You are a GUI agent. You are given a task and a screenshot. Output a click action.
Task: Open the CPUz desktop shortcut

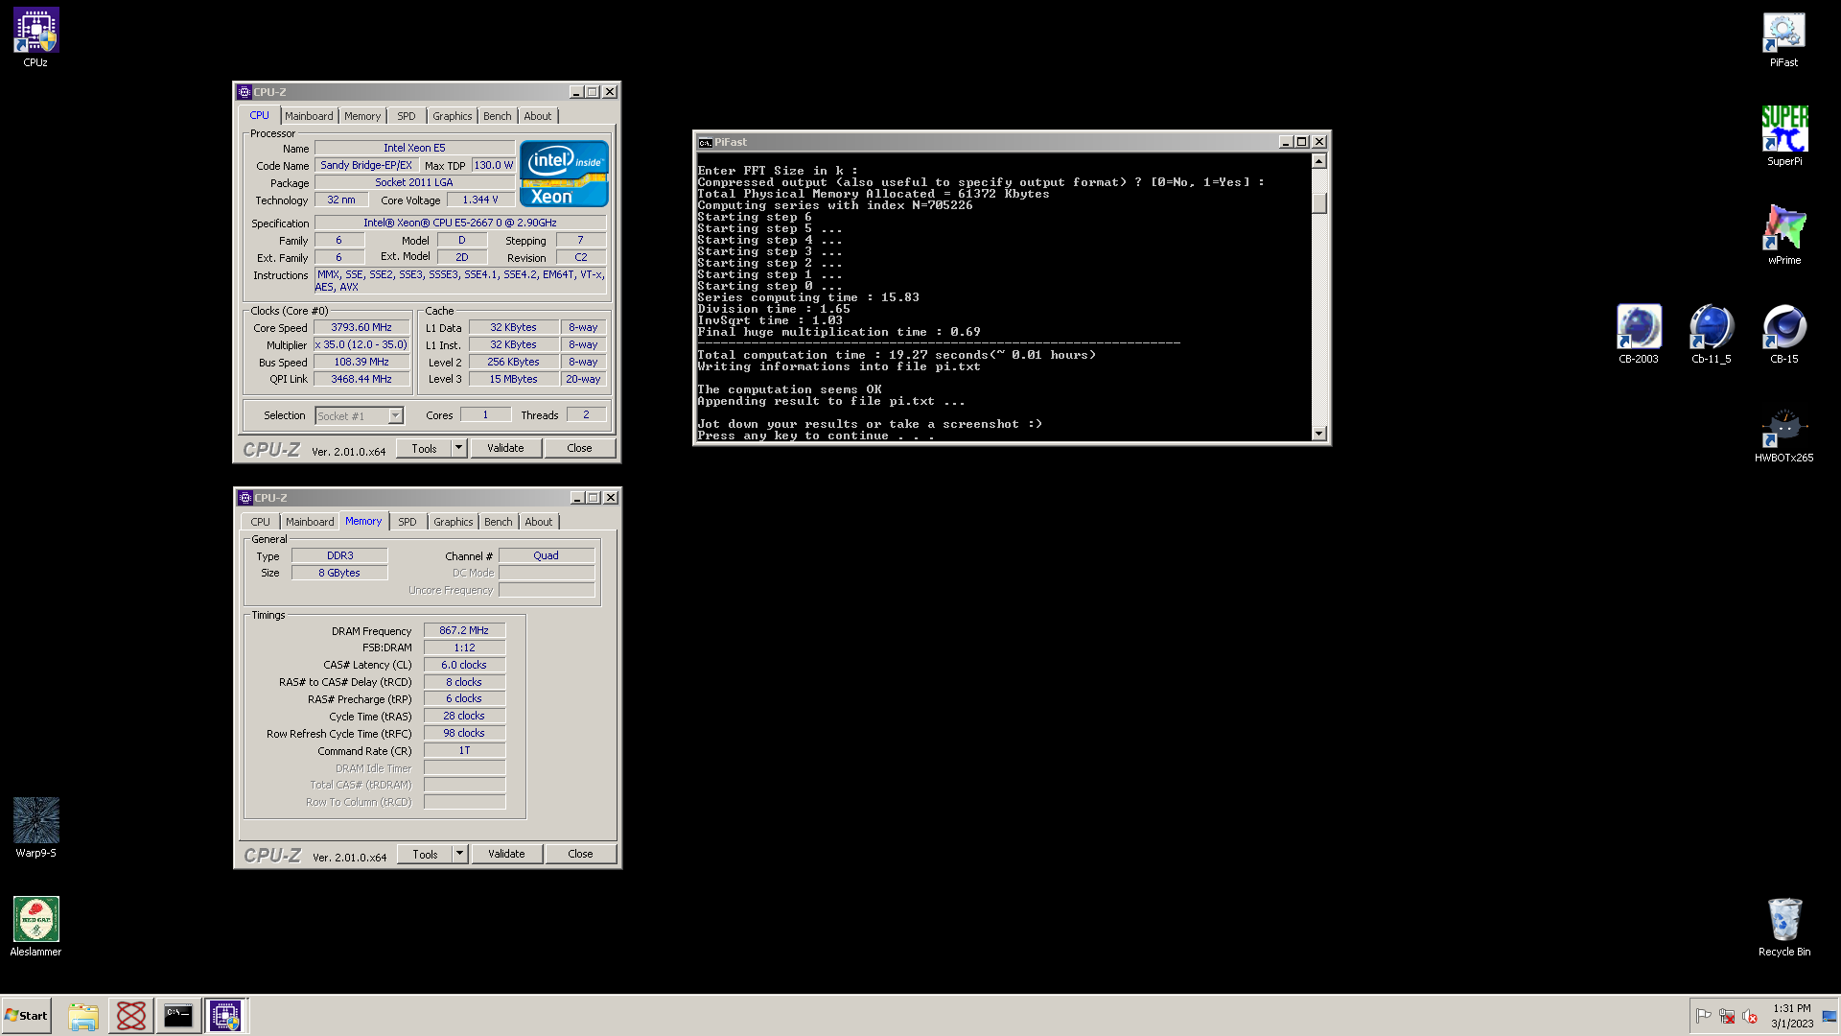pos(35,38)
